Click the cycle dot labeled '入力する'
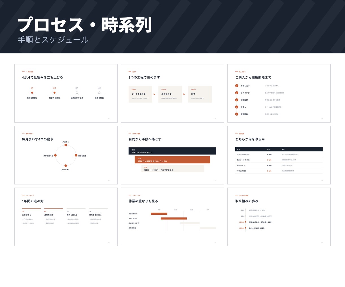 click(x=66, y=145)
